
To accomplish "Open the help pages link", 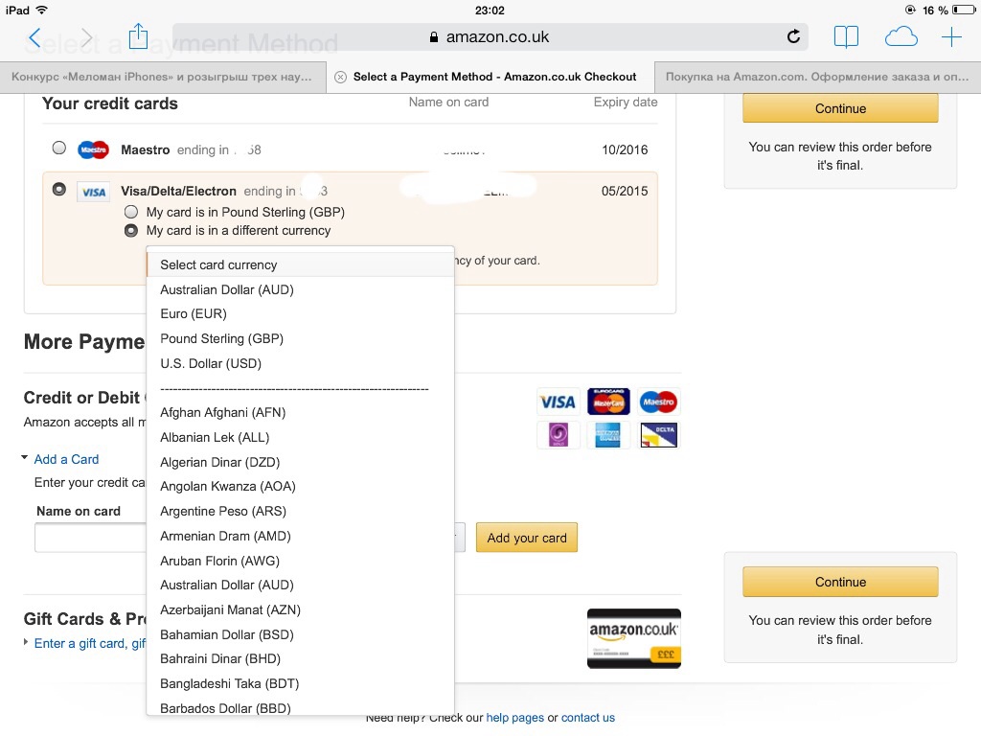I will pos(514,718).
